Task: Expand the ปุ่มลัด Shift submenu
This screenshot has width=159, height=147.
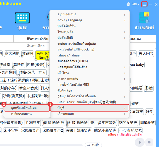Action: 89,38
